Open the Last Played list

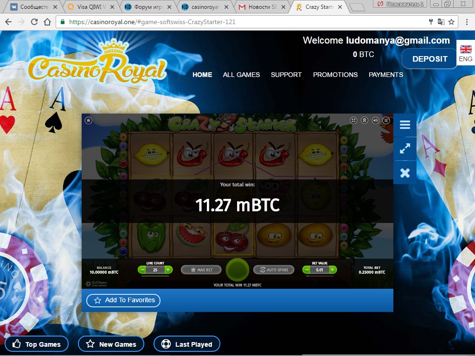click(x=186, y=344)
